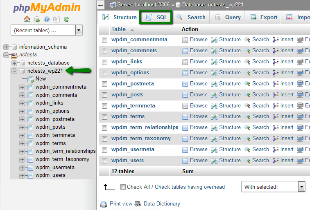This screenshot has width=310, height=210.
Task: Click Search icon for wpdm_links row
Action: (247, 62)
